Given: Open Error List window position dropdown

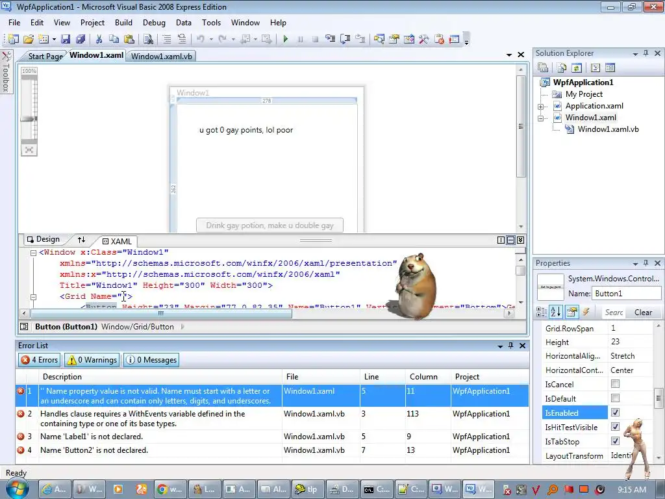Looking at the screenshot, I should [500, 346].
